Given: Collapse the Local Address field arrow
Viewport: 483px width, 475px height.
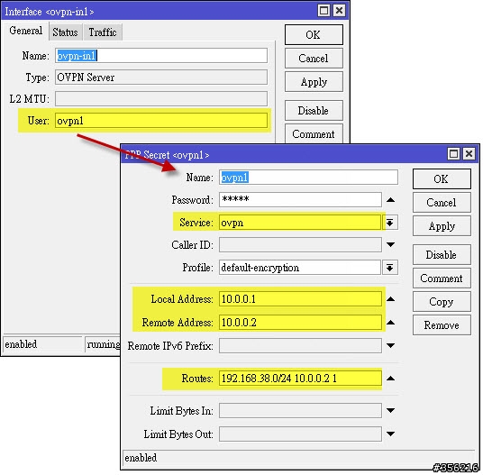Looking at the screenshot, I should click(x=390, y=299).
